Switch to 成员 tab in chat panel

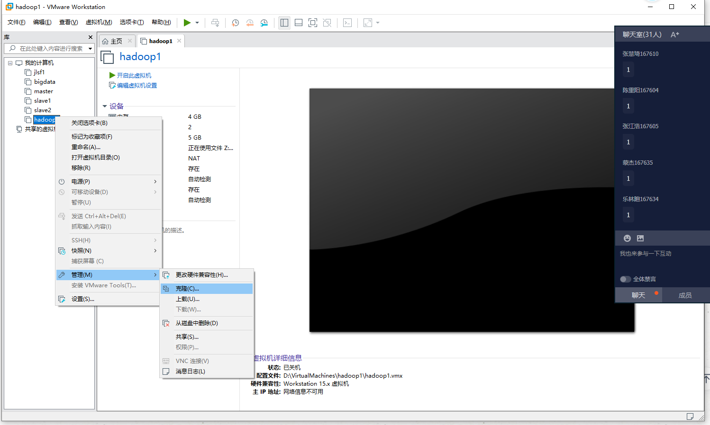click(685, 295)
